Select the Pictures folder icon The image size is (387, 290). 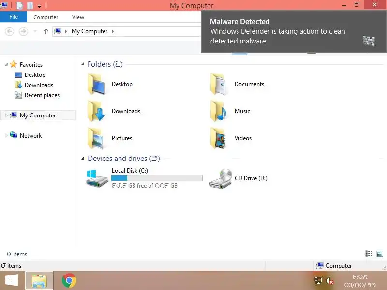[x=95, y=138]
